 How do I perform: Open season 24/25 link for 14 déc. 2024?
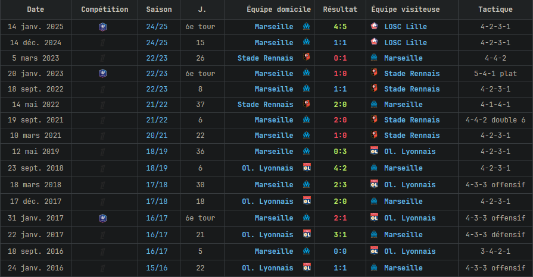pos(157,43)
